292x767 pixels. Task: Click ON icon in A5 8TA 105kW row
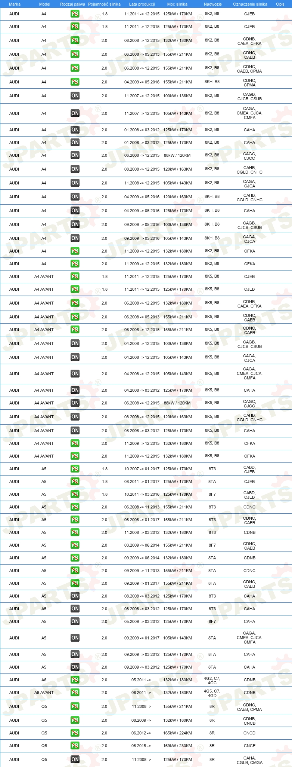pos(75,638)
